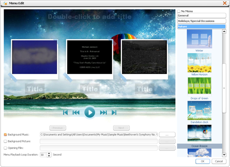Click the Title label under first thumbnail
The width and height of the screenshot is (230, 167).
(x=35, y=89)
